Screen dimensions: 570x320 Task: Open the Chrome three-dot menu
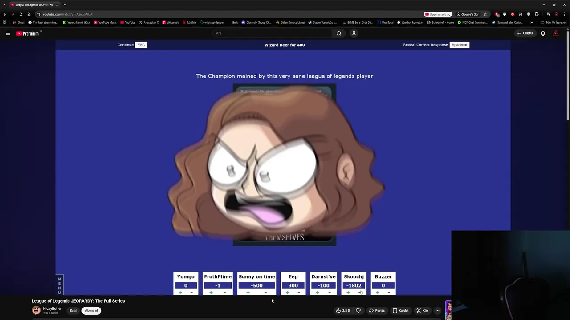click(x=565, y=14)
